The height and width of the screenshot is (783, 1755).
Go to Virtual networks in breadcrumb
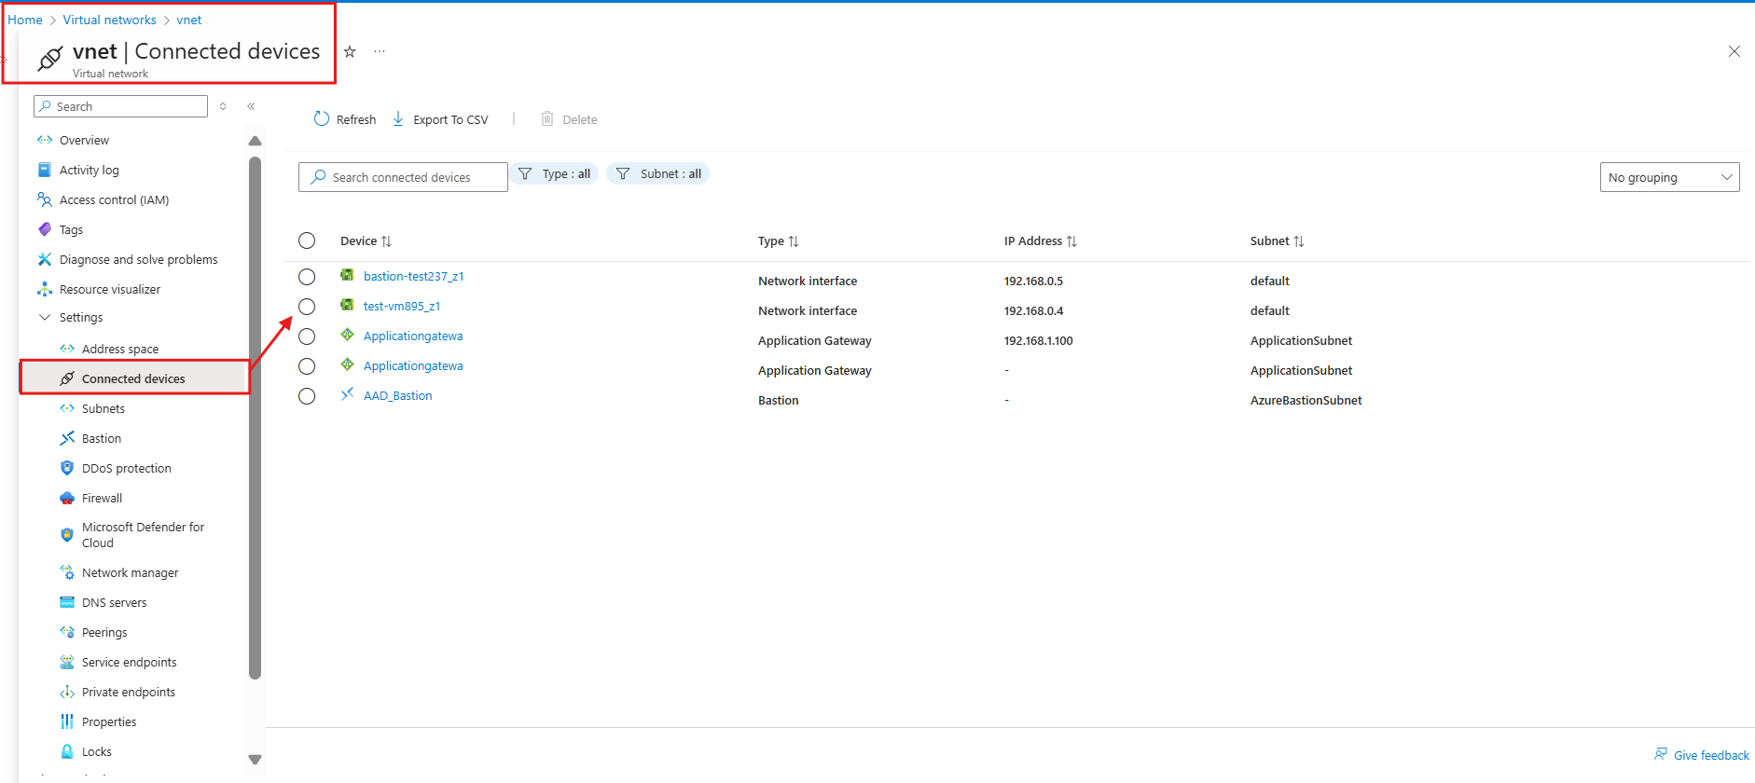109,20
